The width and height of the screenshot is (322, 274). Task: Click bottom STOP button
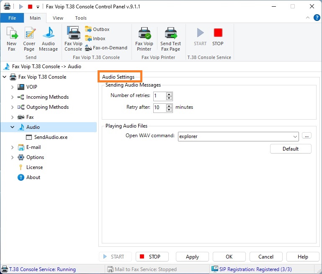tap(152, 257)
